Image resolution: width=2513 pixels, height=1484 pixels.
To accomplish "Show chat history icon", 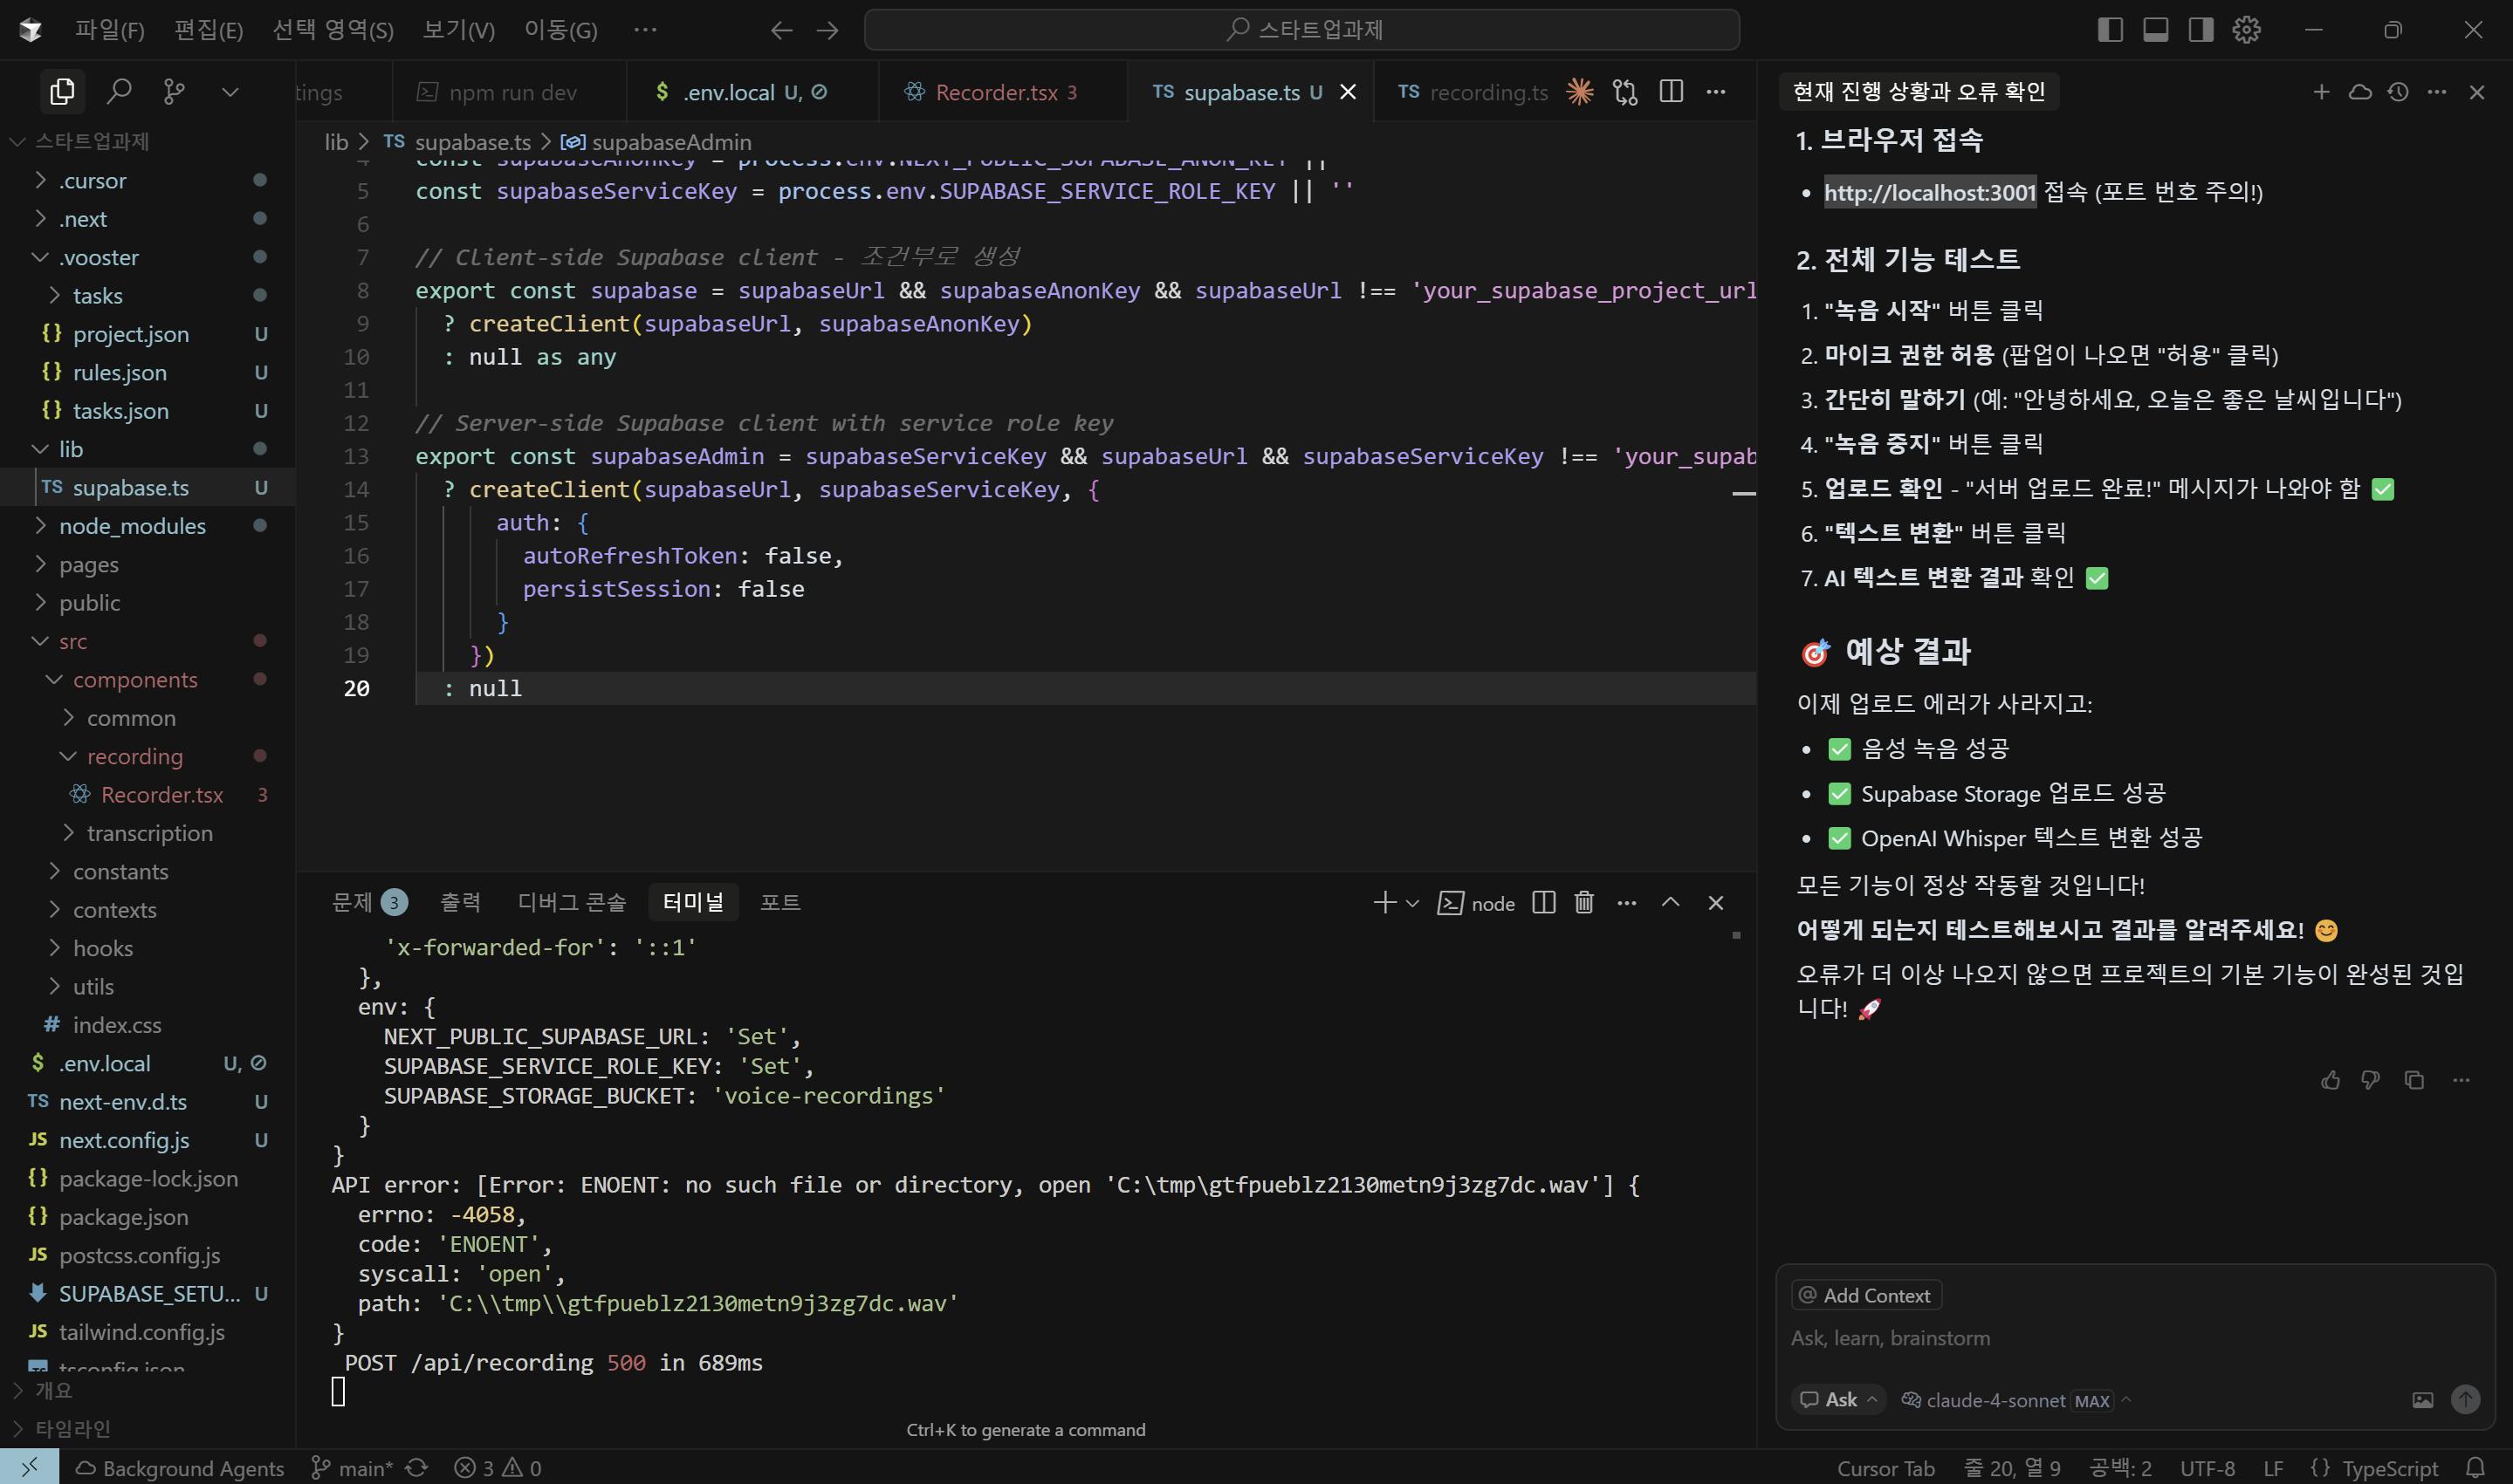I will click(x=2398, y=92).
